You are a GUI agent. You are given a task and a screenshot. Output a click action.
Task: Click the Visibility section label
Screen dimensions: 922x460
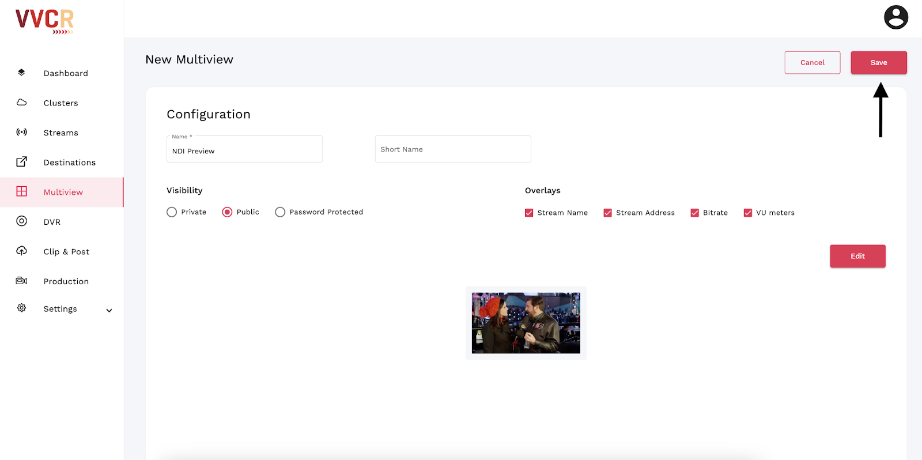[x=184, y=190]
